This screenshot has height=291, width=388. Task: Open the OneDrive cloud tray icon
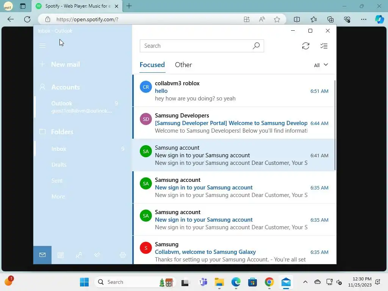pos(318,282)
